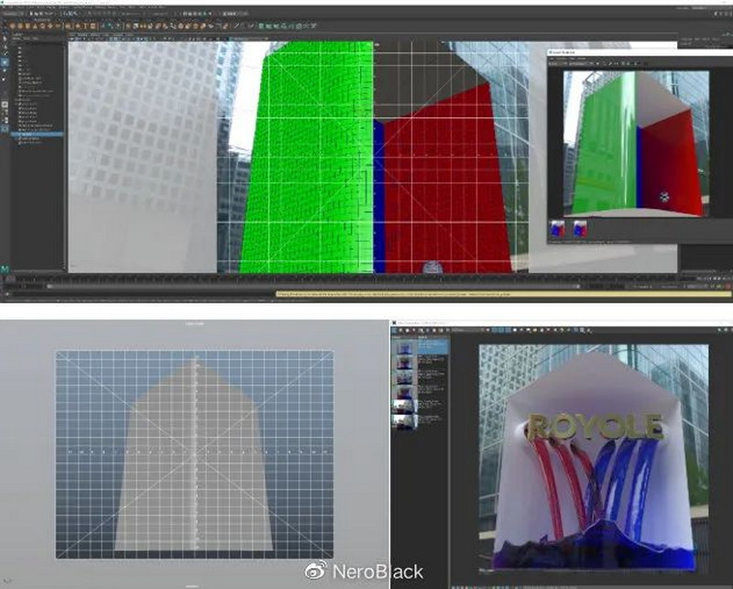
Task: Open the first saved snapshot thumbnail in the Render View
Action: [x=556, y=228]
